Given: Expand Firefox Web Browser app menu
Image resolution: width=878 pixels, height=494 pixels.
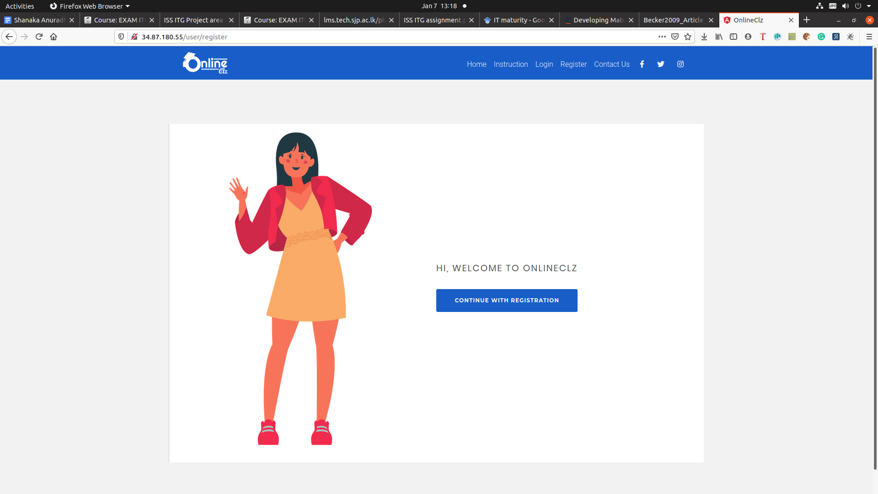Looking at the screenshot, I should [90, 6].
